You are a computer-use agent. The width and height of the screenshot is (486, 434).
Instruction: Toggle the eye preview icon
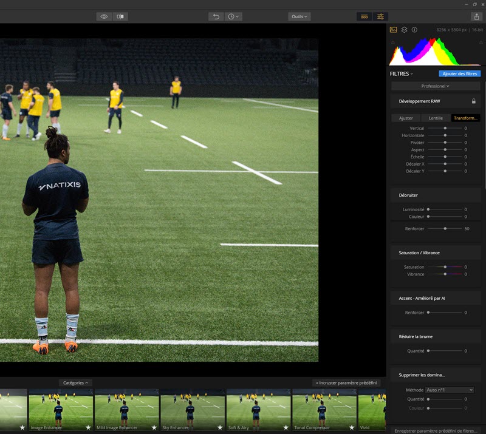click(x=104, y=16)
